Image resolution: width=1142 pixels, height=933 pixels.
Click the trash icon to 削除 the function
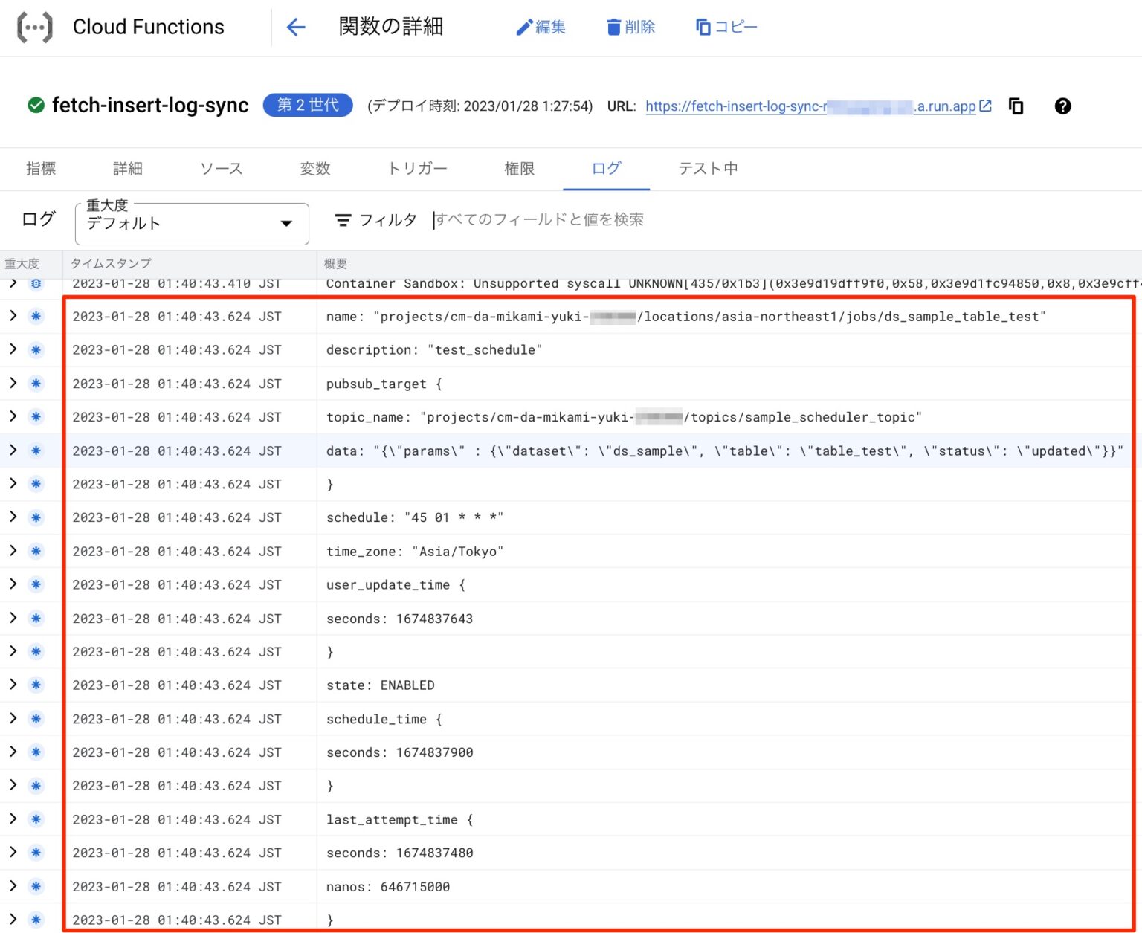pyautogui.click(x=613, y=27)
